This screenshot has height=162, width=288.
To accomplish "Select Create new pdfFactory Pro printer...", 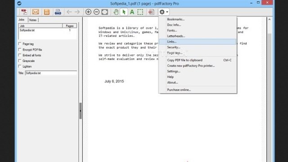I will tap(198, 66).
